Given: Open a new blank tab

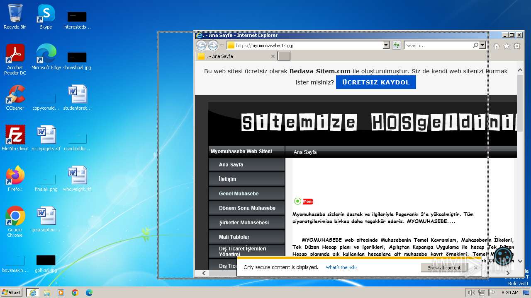Looking at the screenshot, I should point(284,56).
